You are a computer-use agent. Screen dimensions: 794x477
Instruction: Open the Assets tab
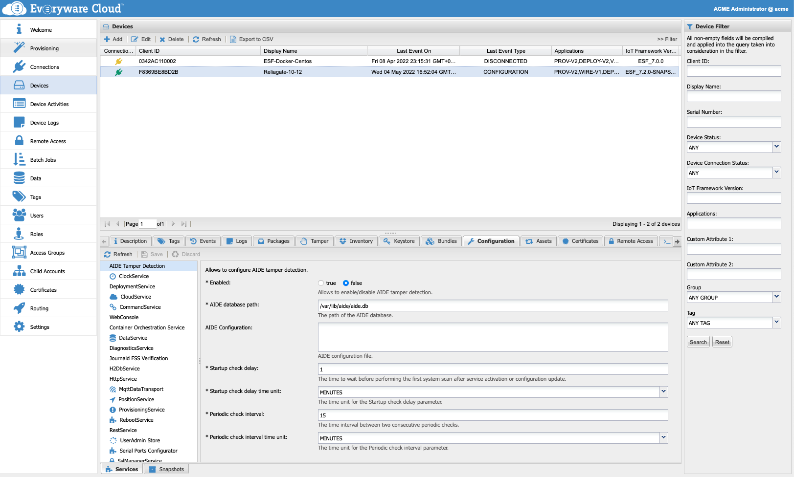point(539,241)
